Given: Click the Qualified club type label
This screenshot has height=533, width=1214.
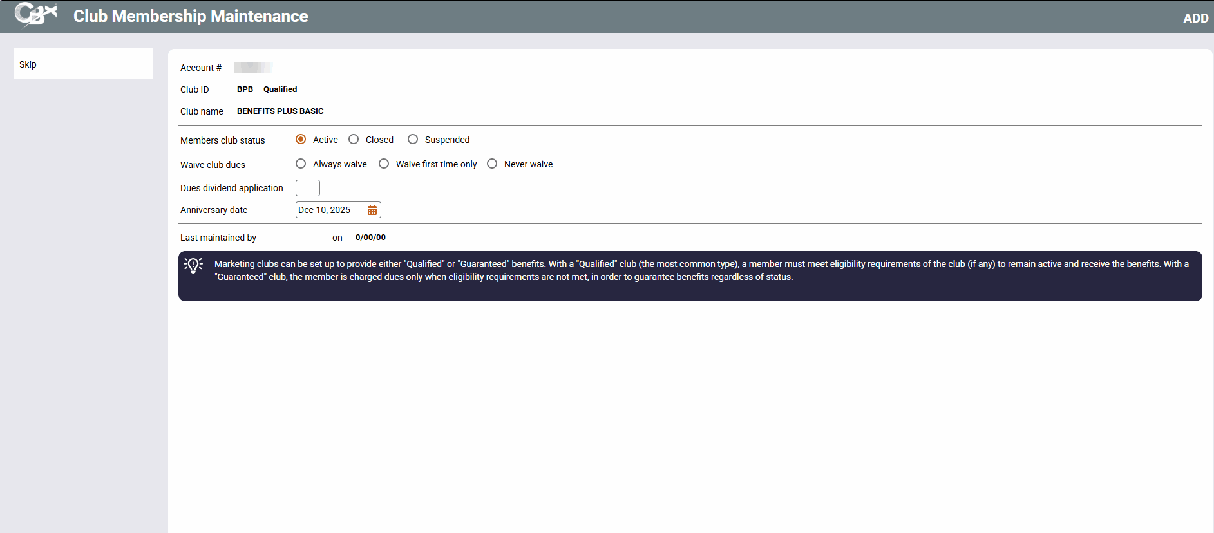Looking at the screenshot, I should [x=280, y=89].
